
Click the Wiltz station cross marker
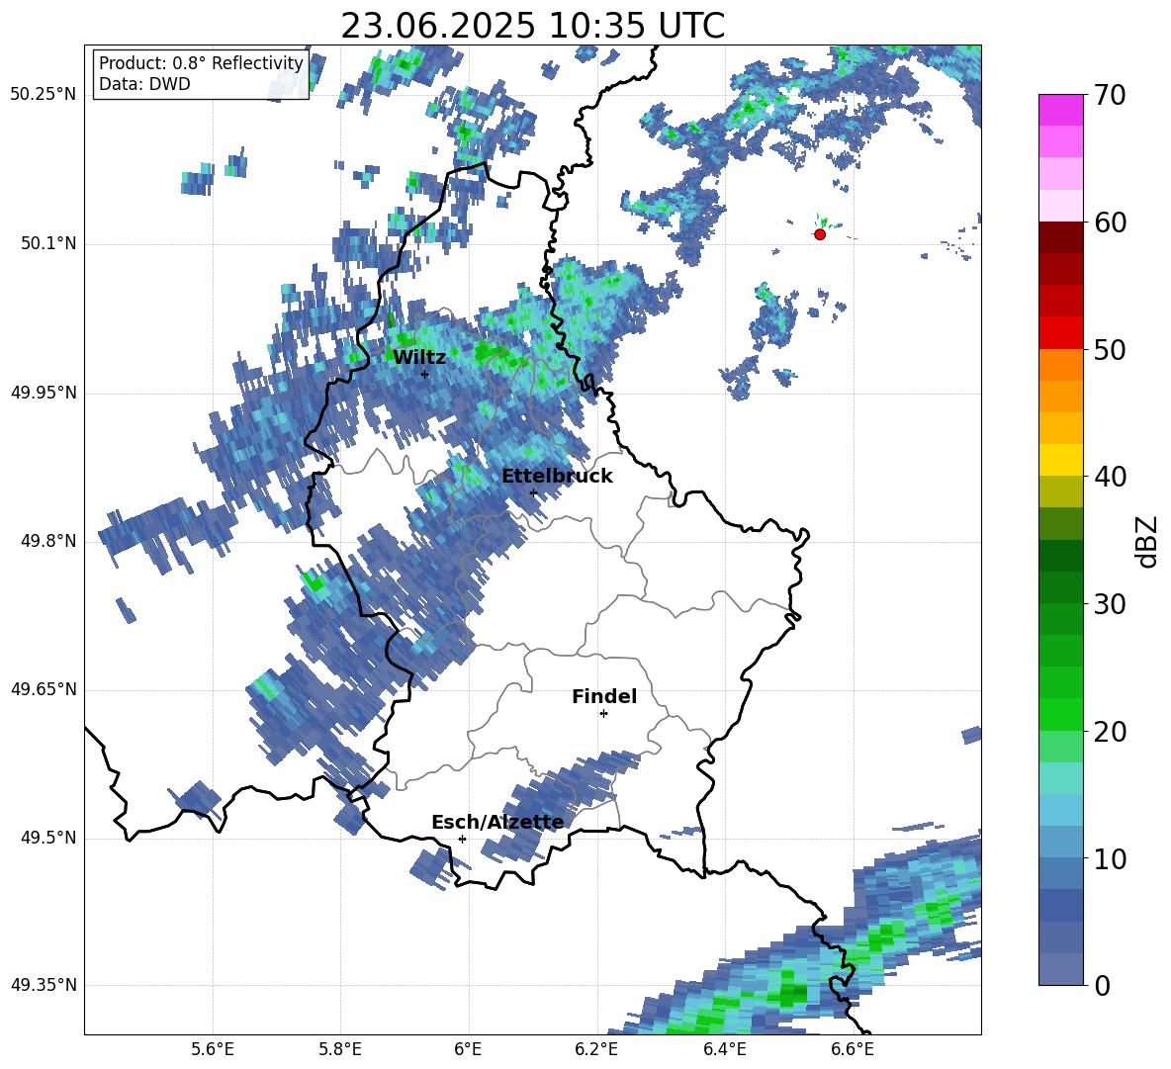click(x=425, y=374)
